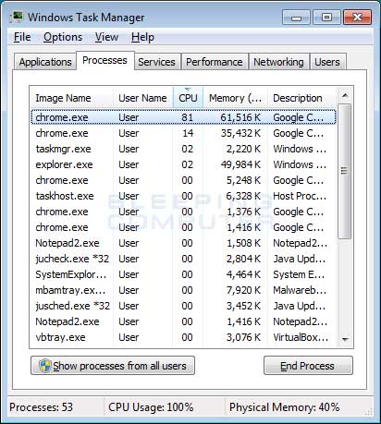
Task: Click the Task Manager title bar icon
Action: [x=16, y=17]
